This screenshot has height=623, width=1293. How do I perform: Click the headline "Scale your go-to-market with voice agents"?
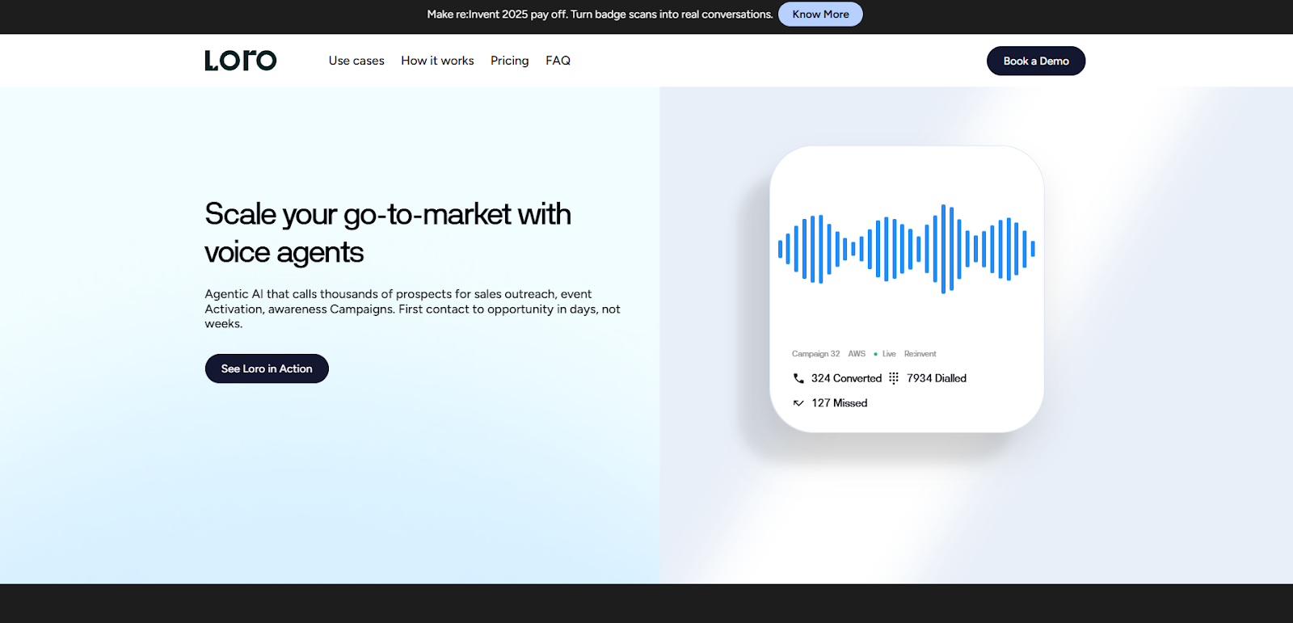pyautogui.click(x=388, y=233)
